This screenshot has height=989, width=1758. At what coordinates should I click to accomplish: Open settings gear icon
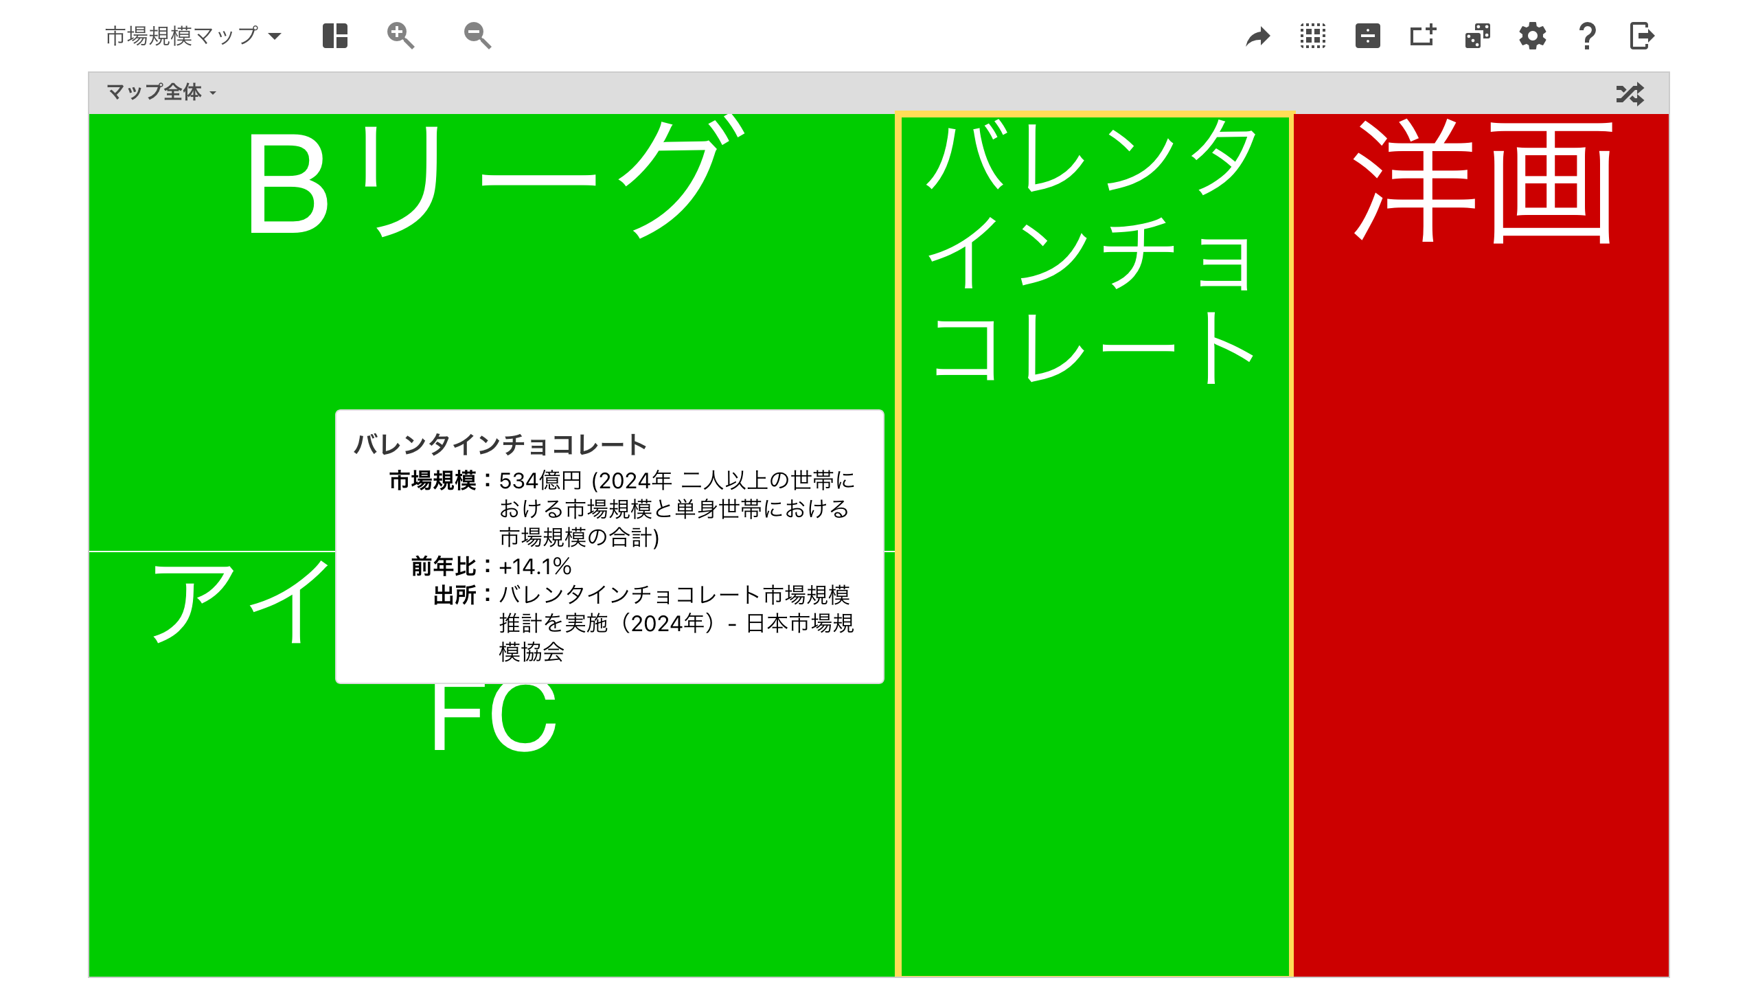[1533, 36]
